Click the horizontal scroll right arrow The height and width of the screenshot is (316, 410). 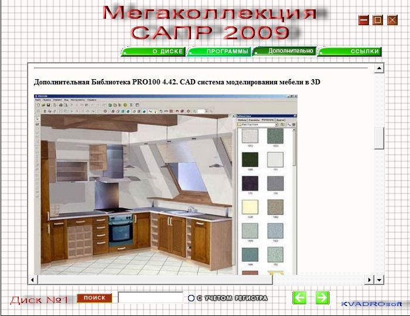pyautogui.click(x=369, y=280)
